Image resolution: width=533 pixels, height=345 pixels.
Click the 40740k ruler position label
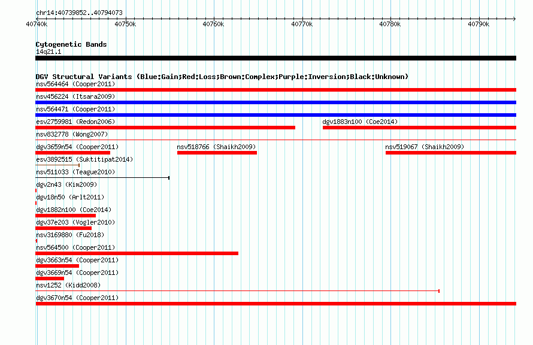coord(37,24)
